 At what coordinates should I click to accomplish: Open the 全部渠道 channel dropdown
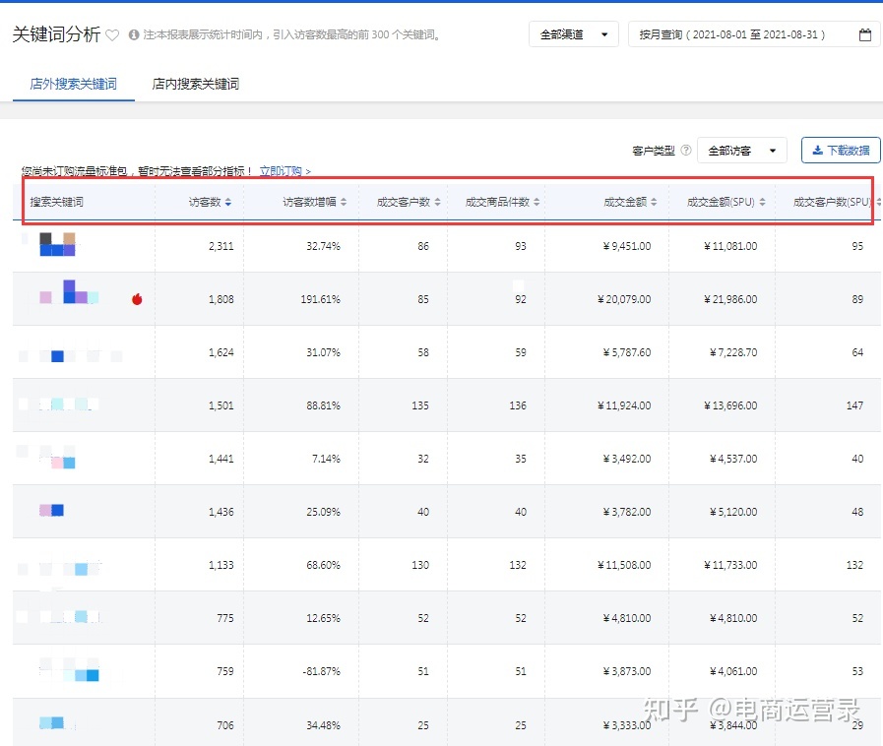tap(574, 34)
